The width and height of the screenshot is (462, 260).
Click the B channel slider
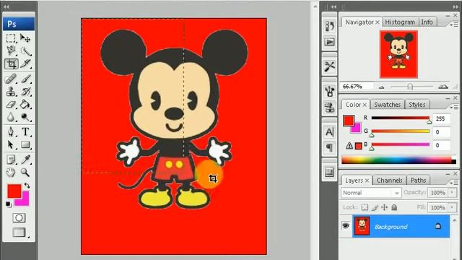[401, 144]
